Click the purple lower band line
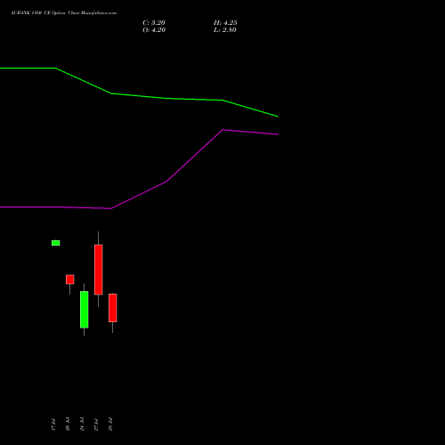This screenshot has height=445, width=445. coord(139,196)
